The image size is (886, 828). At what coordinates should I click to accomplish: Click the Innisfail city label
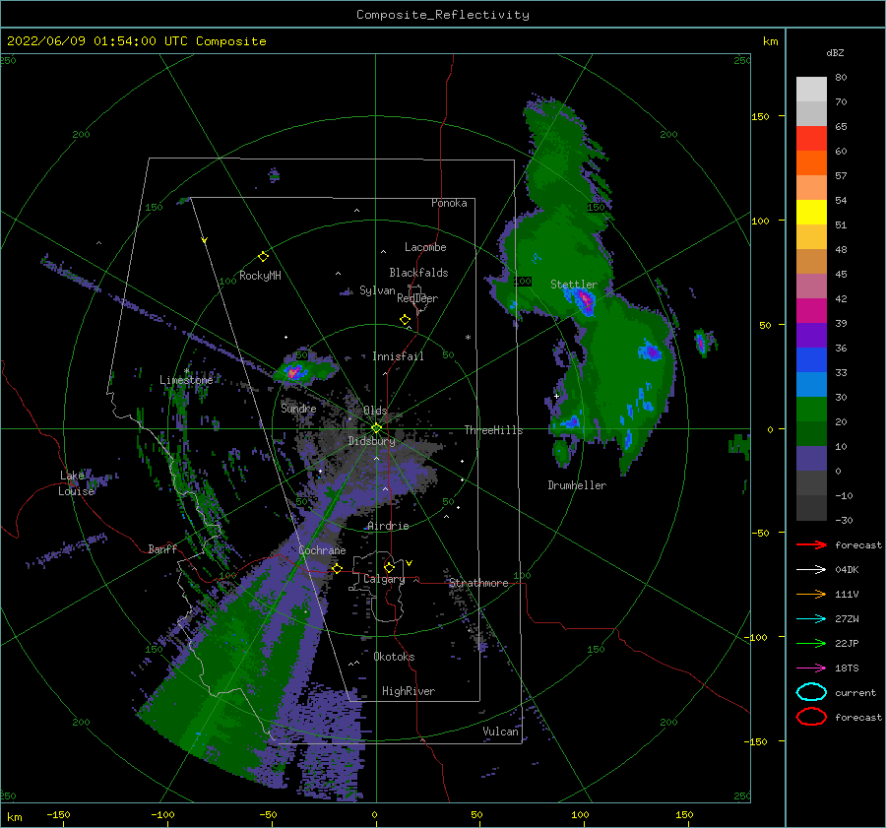tap(398, 356)
